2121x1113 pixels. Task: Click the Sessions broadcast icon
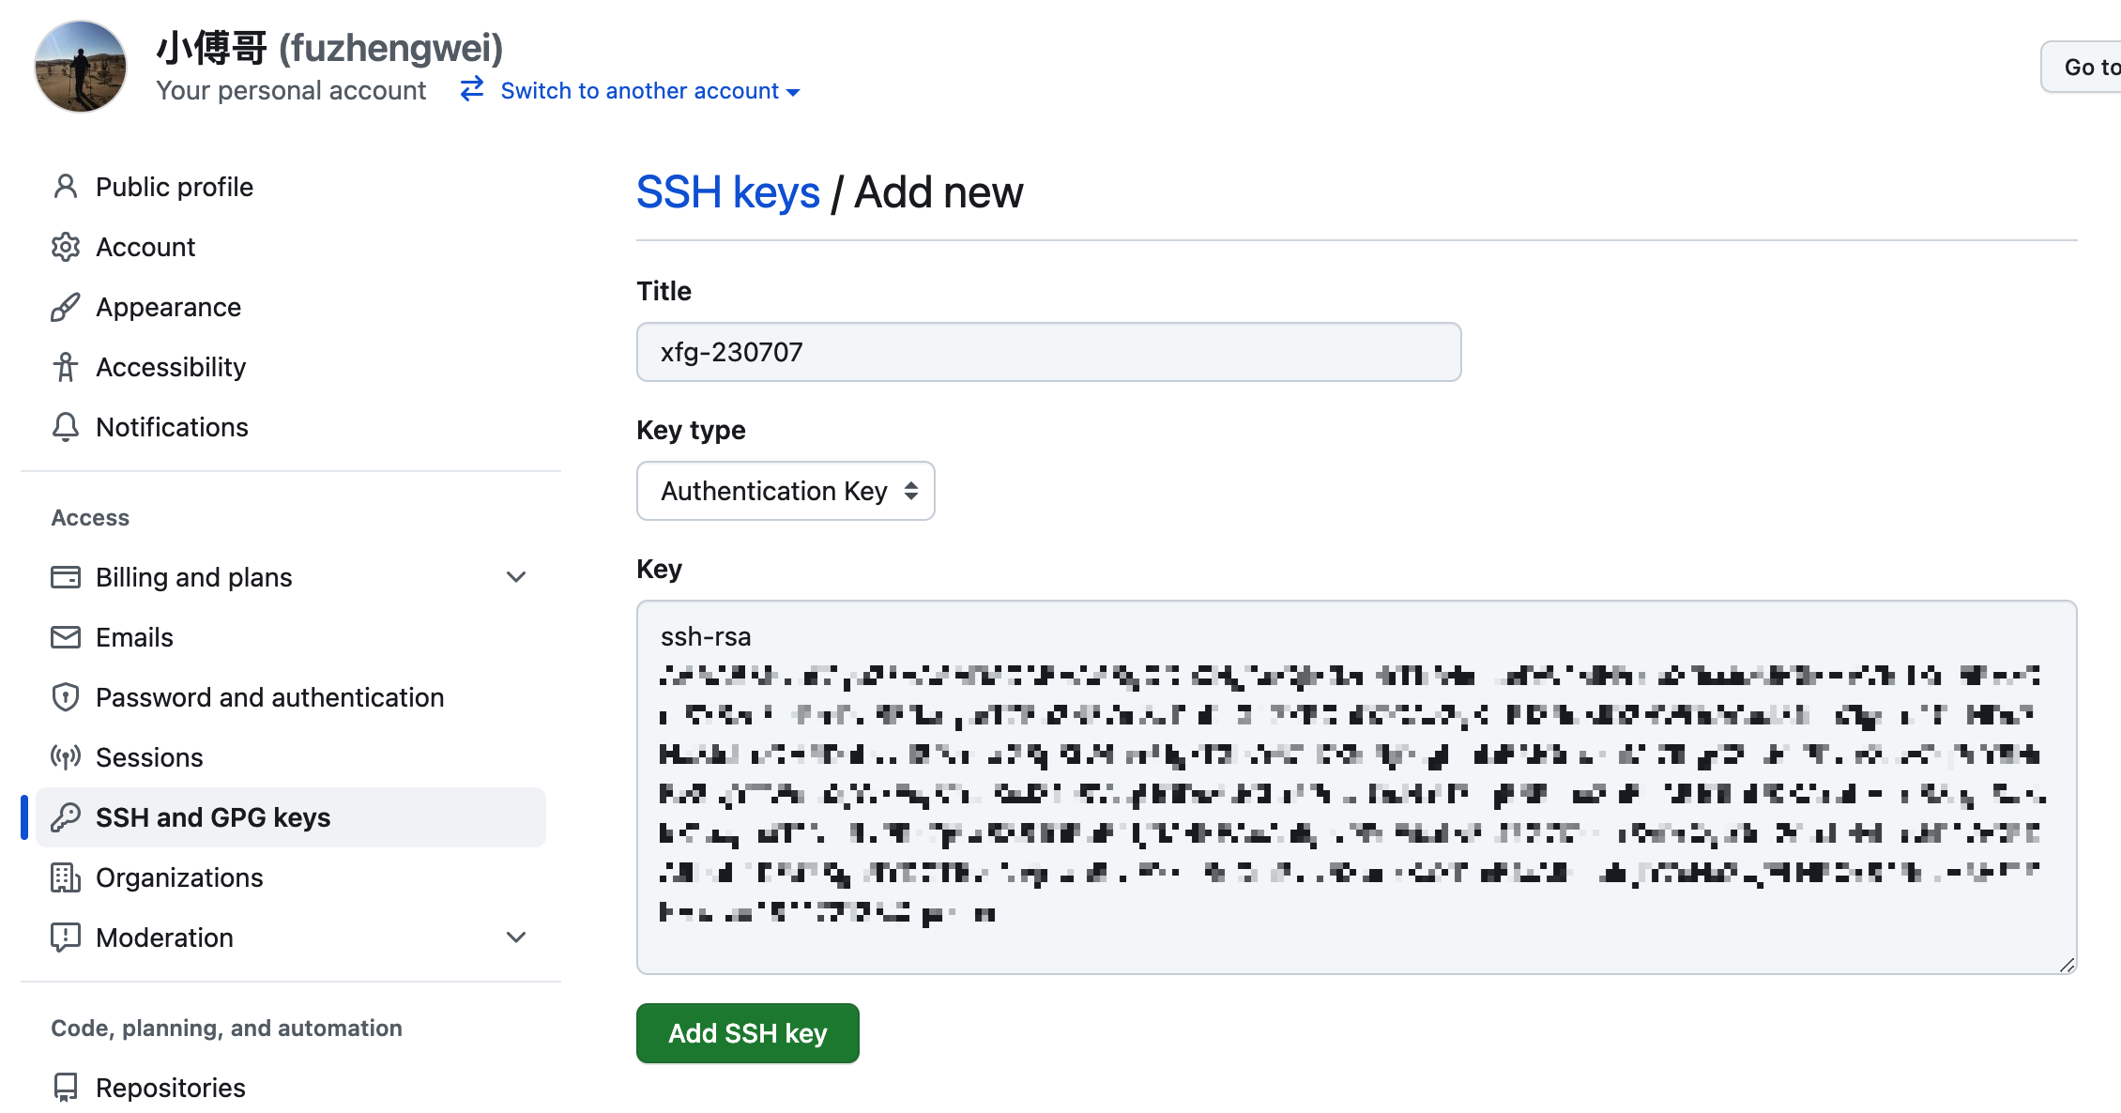point(66,757)
